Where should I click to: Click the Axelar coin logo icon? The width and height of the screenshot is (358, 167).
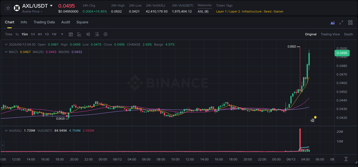tap(17, 8)
